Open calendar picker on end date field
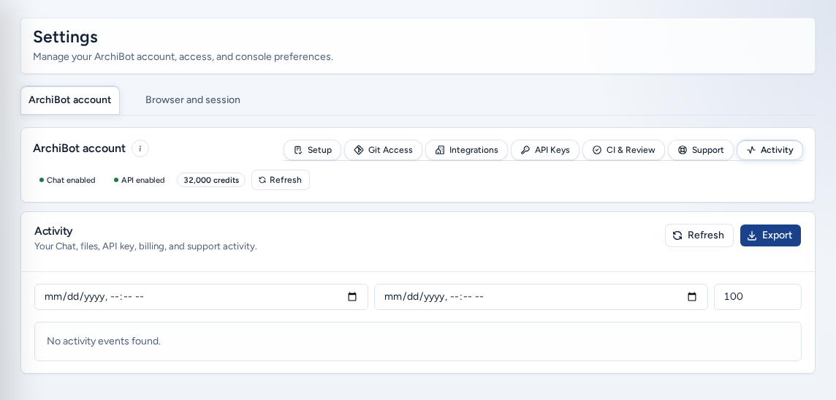This screenshot has width=836, height=400. pyautogui.click(x=691, y=297)
